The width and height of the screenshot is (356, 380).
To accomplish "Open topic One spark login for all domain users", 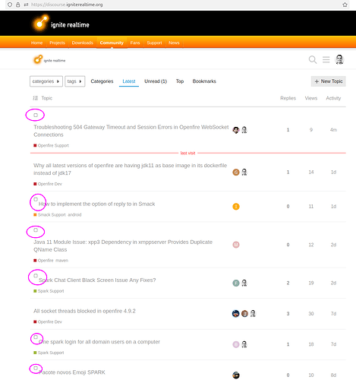I will click(x=99, y=342).
